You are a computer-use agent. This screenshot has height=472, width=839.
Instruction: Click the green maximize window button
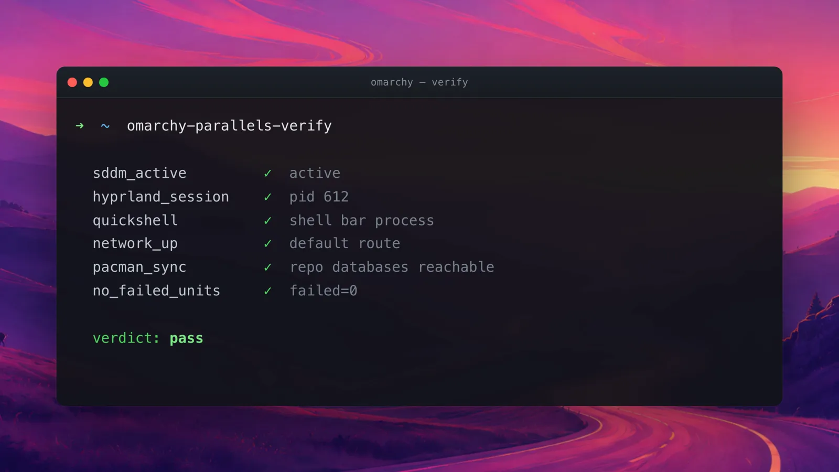tap(104, 82)
